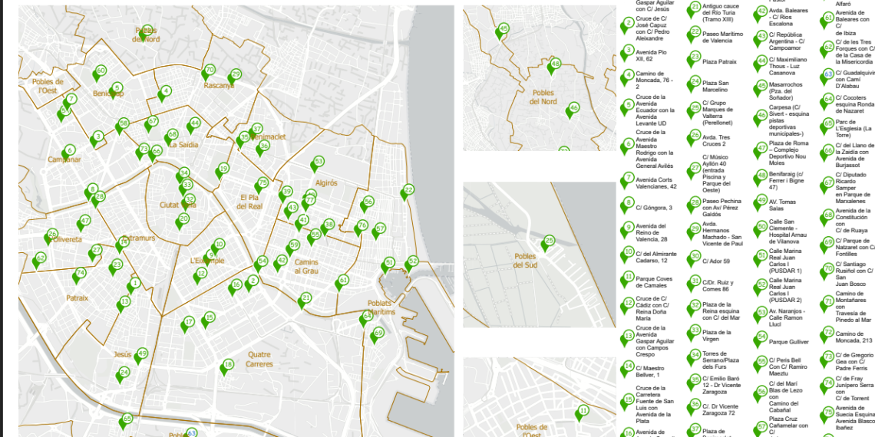The height and width of the screenshot is (437, 875).
Task: Click marker 75 on the main map
Action: pyautogui.click(x=261, y=186)
